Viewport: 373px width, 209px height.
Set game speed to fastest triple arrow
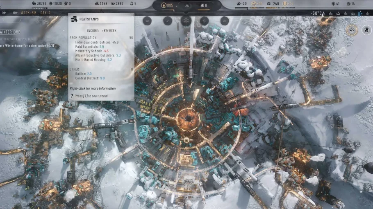coord(15,13)
